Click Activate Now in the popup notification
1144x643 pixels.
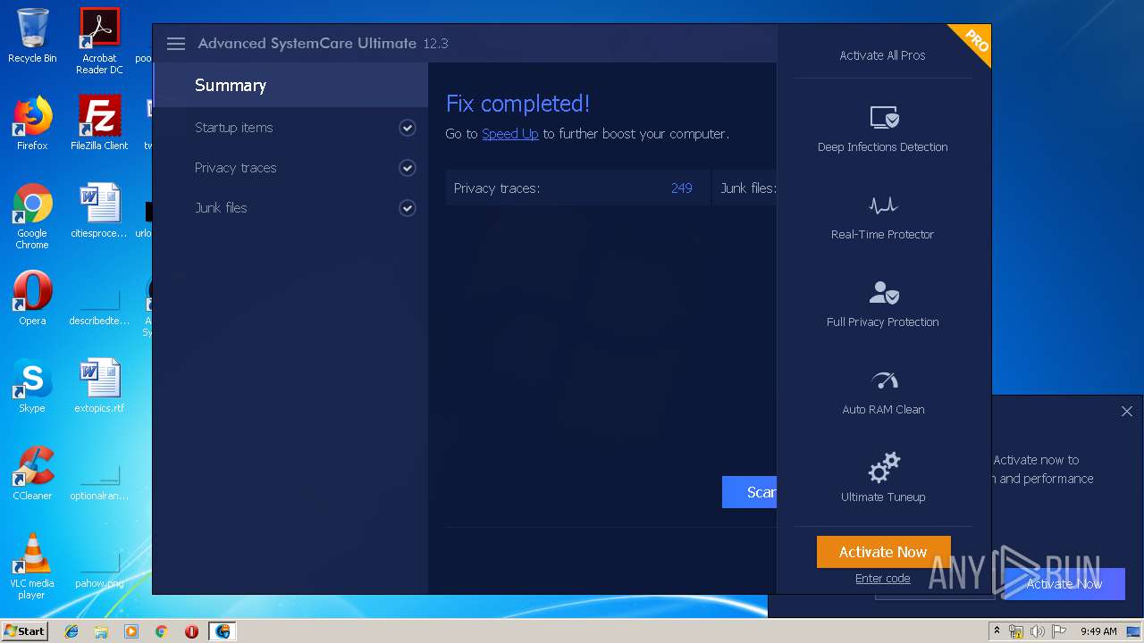1064,583
